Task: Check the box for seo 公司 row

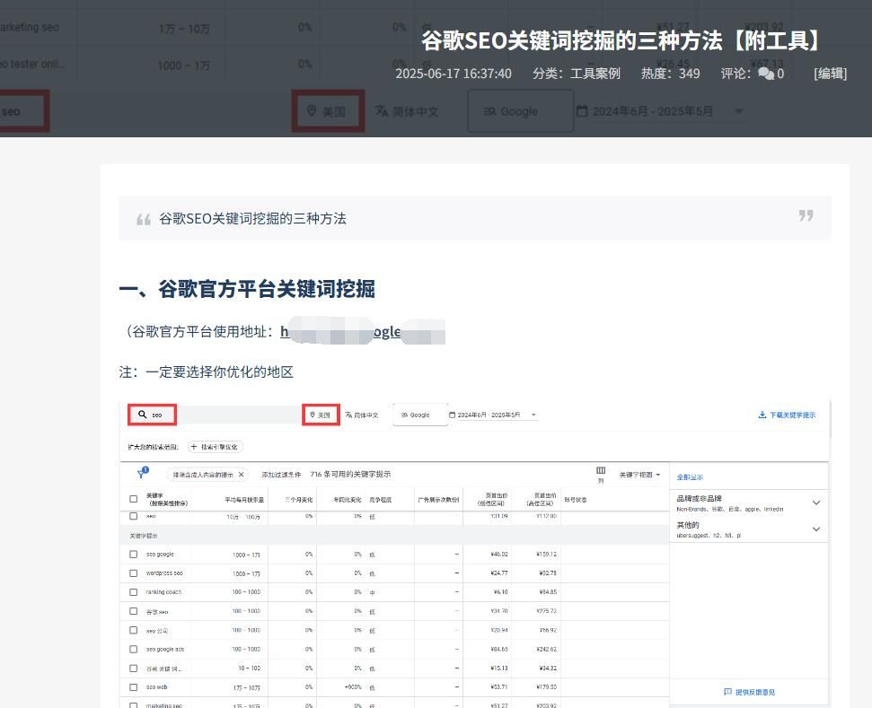Action: tap(134, 630)
